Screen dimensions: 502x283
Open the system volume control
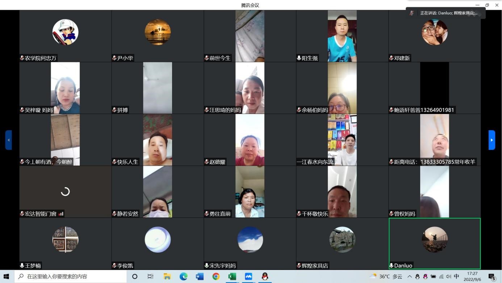(449, 276)
